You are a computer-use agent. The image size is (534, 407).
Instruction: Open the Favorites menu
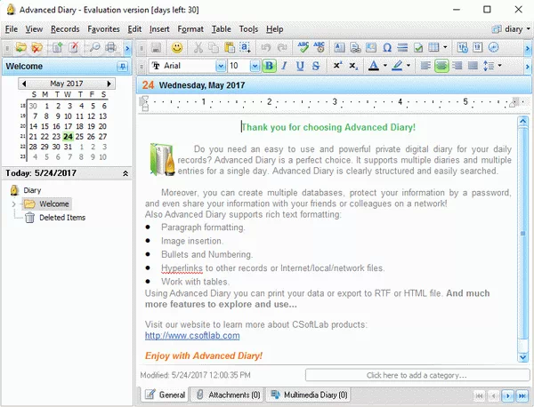point(103,29)
